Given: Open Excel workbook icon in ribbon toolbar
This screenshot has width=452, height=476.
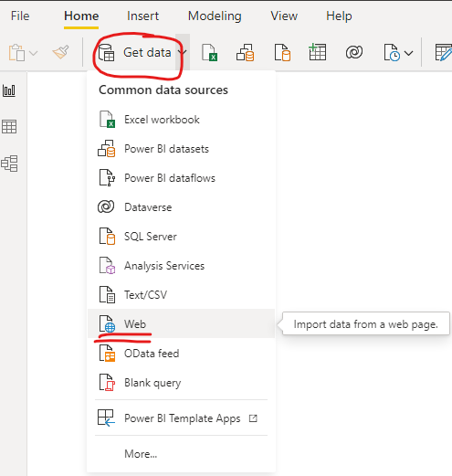Looking at the screenshot, I should point(210,52).
